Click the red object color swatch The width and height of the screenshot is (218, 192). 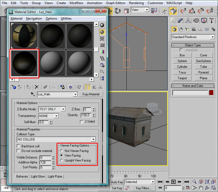pos(211,92)
